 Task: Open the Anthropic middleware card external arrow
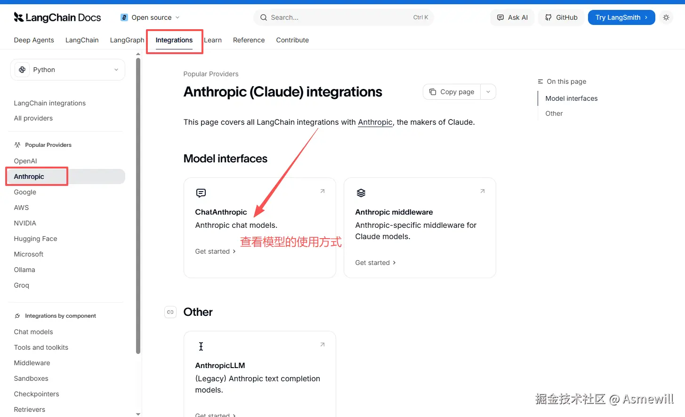pyautogui.click(x=483, y=191)
